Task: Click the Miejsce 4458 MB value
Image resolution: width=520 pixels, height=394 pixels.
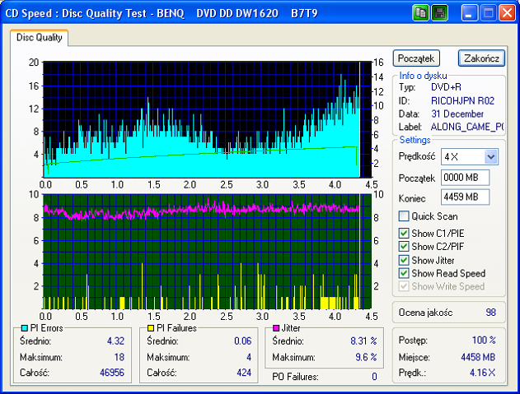Action: click(x=478, y=357)
